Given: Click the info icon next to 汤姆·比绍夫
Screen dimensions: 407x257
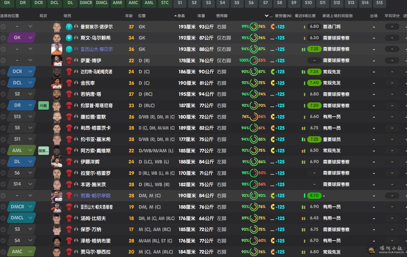Looking at the screenshot, I should click(76, 218).
